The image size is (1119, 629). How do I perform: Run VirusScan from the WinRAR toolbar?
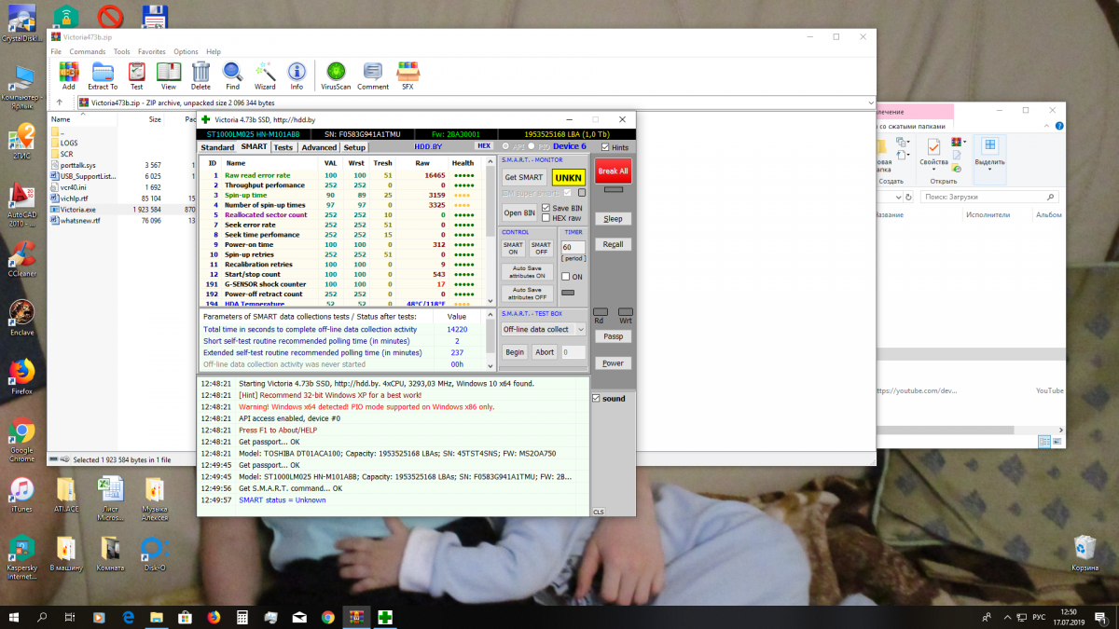(336, 75)
